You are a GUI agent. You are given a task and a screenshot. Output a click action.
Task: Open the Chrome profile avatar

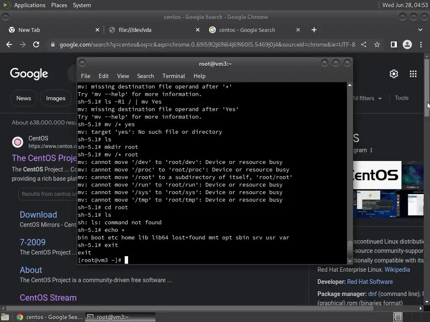[407, 44]
